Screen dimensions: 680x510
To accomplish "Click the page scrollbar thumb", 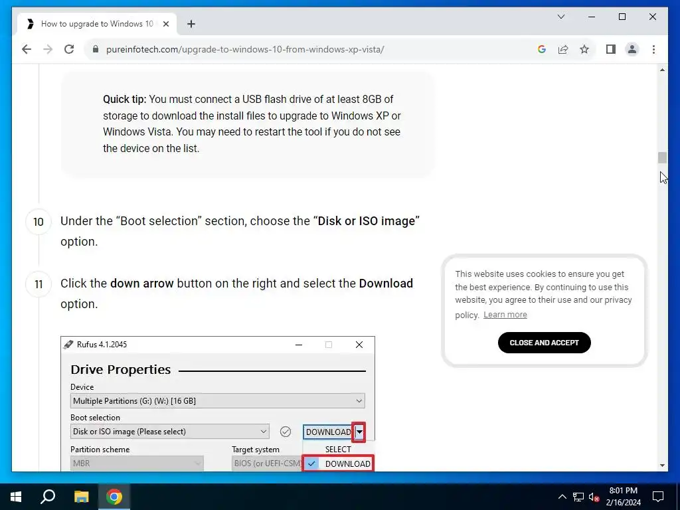I will tap(662, 157).
